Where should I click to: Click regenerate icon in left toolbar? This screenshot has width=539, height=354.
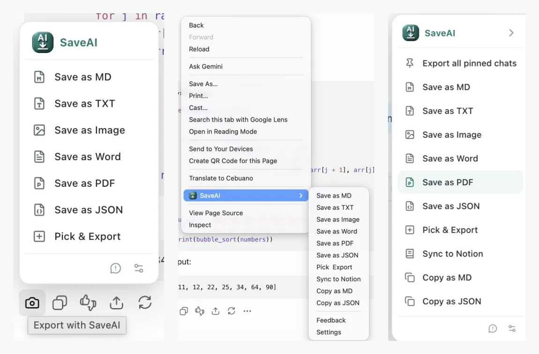click(x=145, y=303)
